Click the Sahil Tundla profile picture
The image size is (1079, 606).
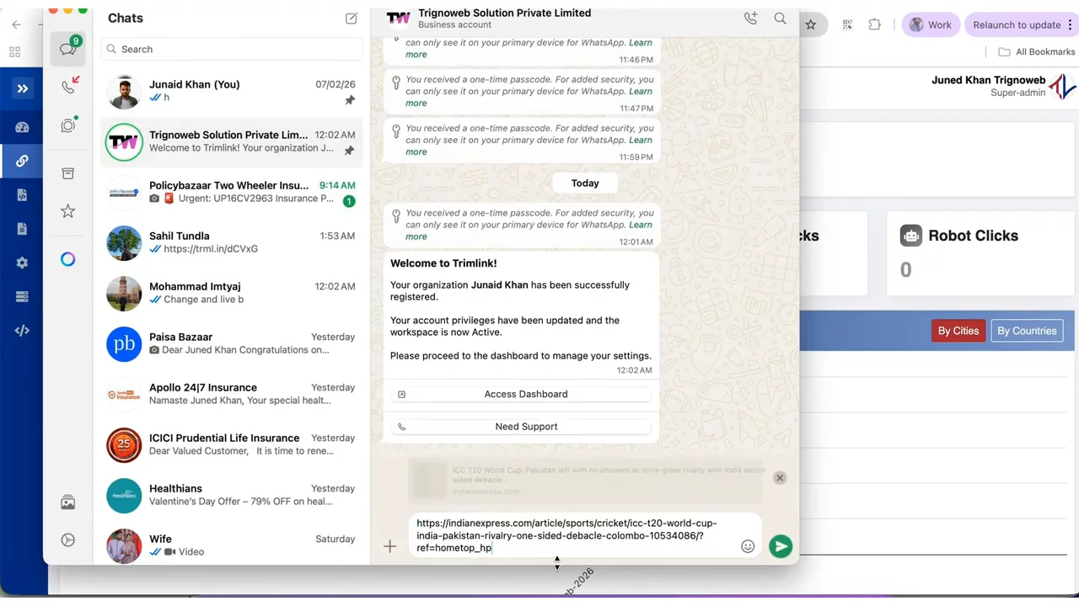tap(124, 242)
